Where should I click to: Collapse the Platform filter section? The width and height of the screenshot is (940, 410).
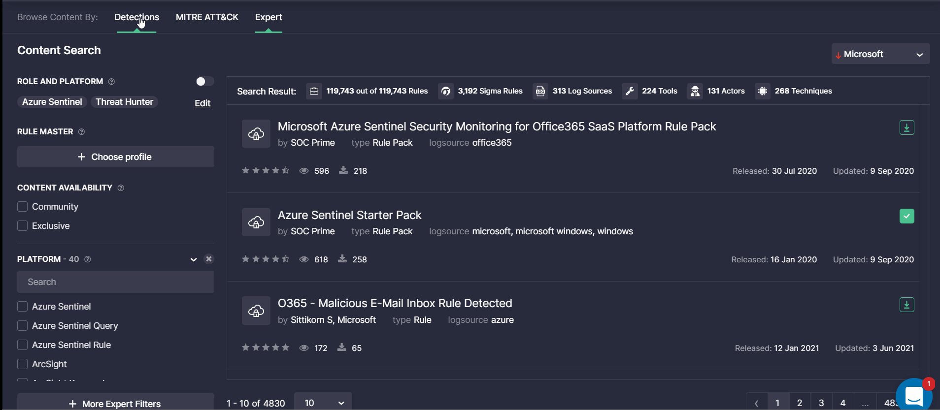coord(194,259)
